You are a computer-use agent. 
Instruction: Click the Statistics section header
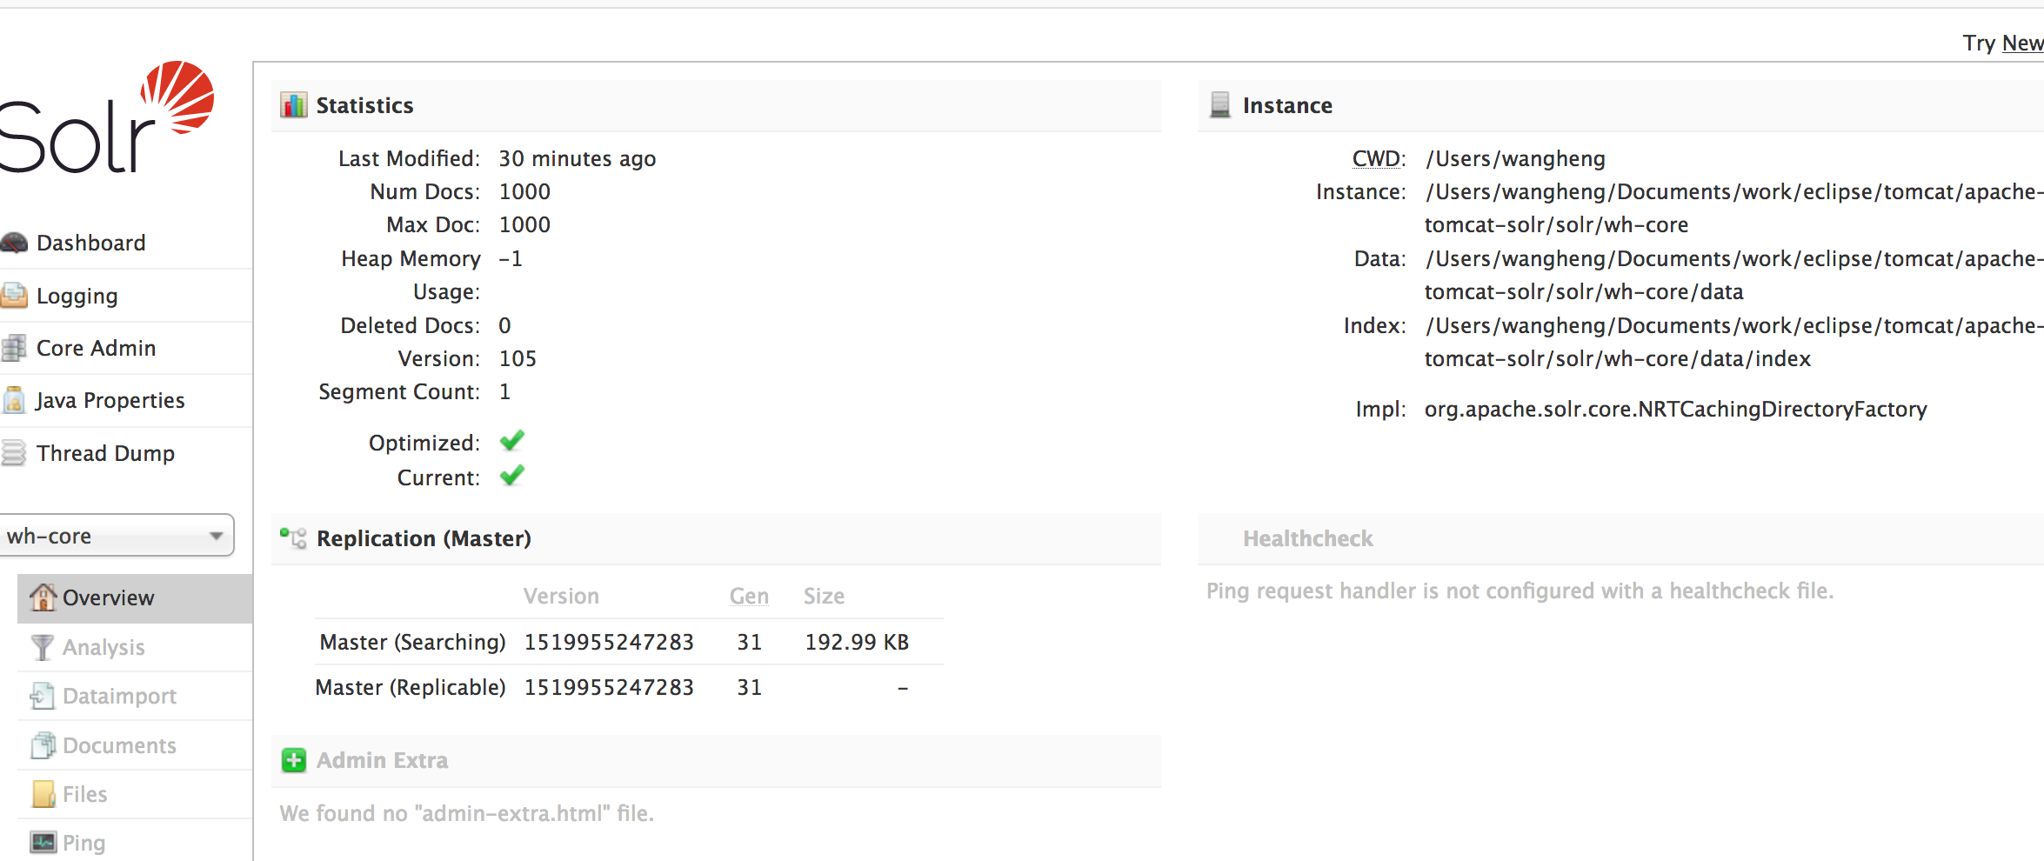pos(716,105)
